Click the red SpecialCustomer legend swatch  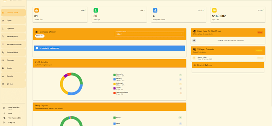[115, 93]
